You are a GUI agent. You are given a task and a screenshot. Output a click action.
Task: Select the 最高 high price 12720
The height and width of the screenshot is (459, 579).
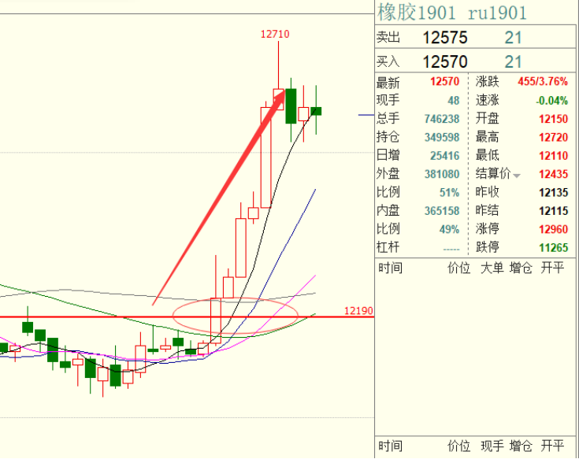tap(553, 137)
